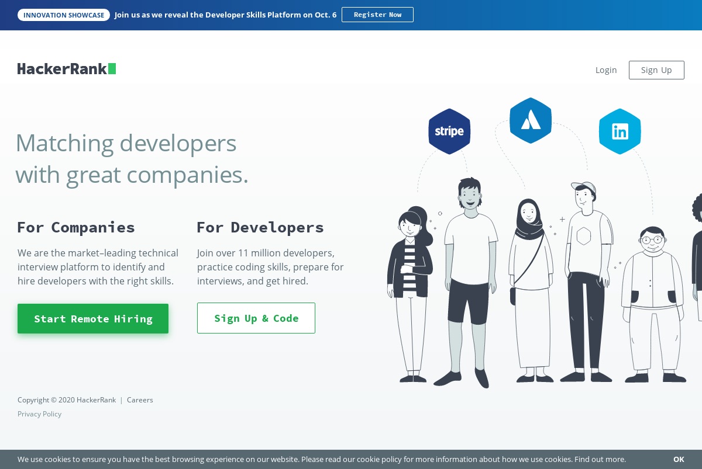Click the Matching developers headline
Viewport: 702px width, 469px height.
(x=132, y=159)
